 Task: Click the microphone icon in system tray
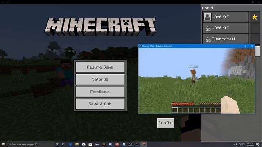coord(237,144)
